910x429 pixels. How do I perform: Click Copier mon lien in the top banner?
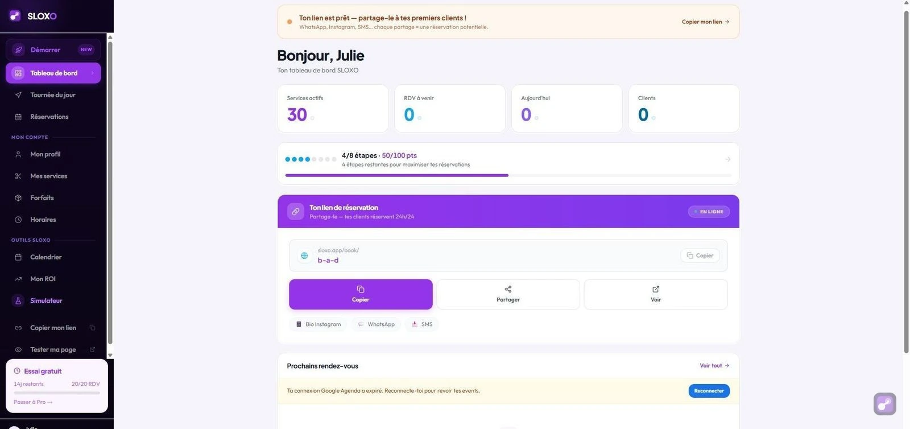(x=706, y=22)
